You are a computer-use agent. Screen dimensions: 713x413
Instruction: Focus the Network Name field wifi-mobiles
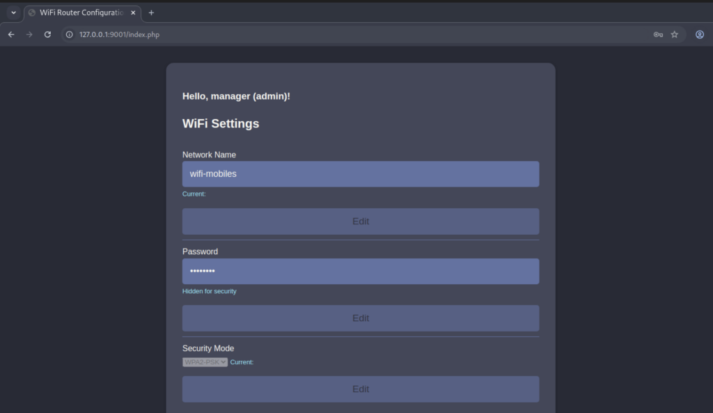[360, 174]
